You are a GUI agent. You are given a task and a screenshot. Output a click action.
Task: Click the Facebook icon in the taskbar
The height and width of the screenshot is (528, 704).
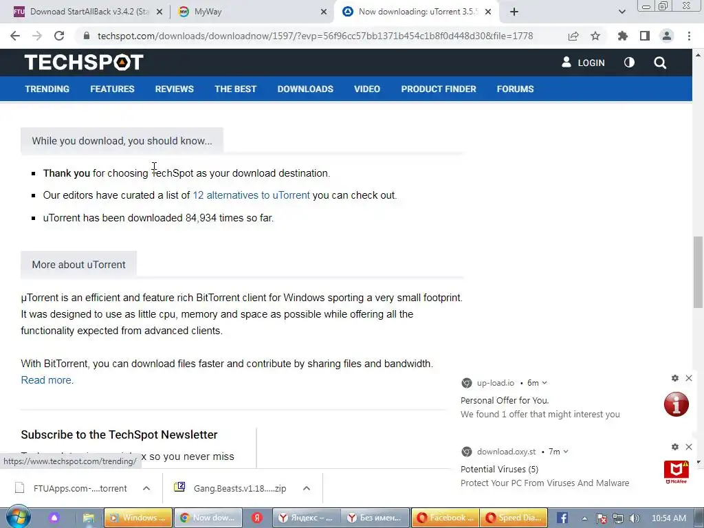point(562,518)
